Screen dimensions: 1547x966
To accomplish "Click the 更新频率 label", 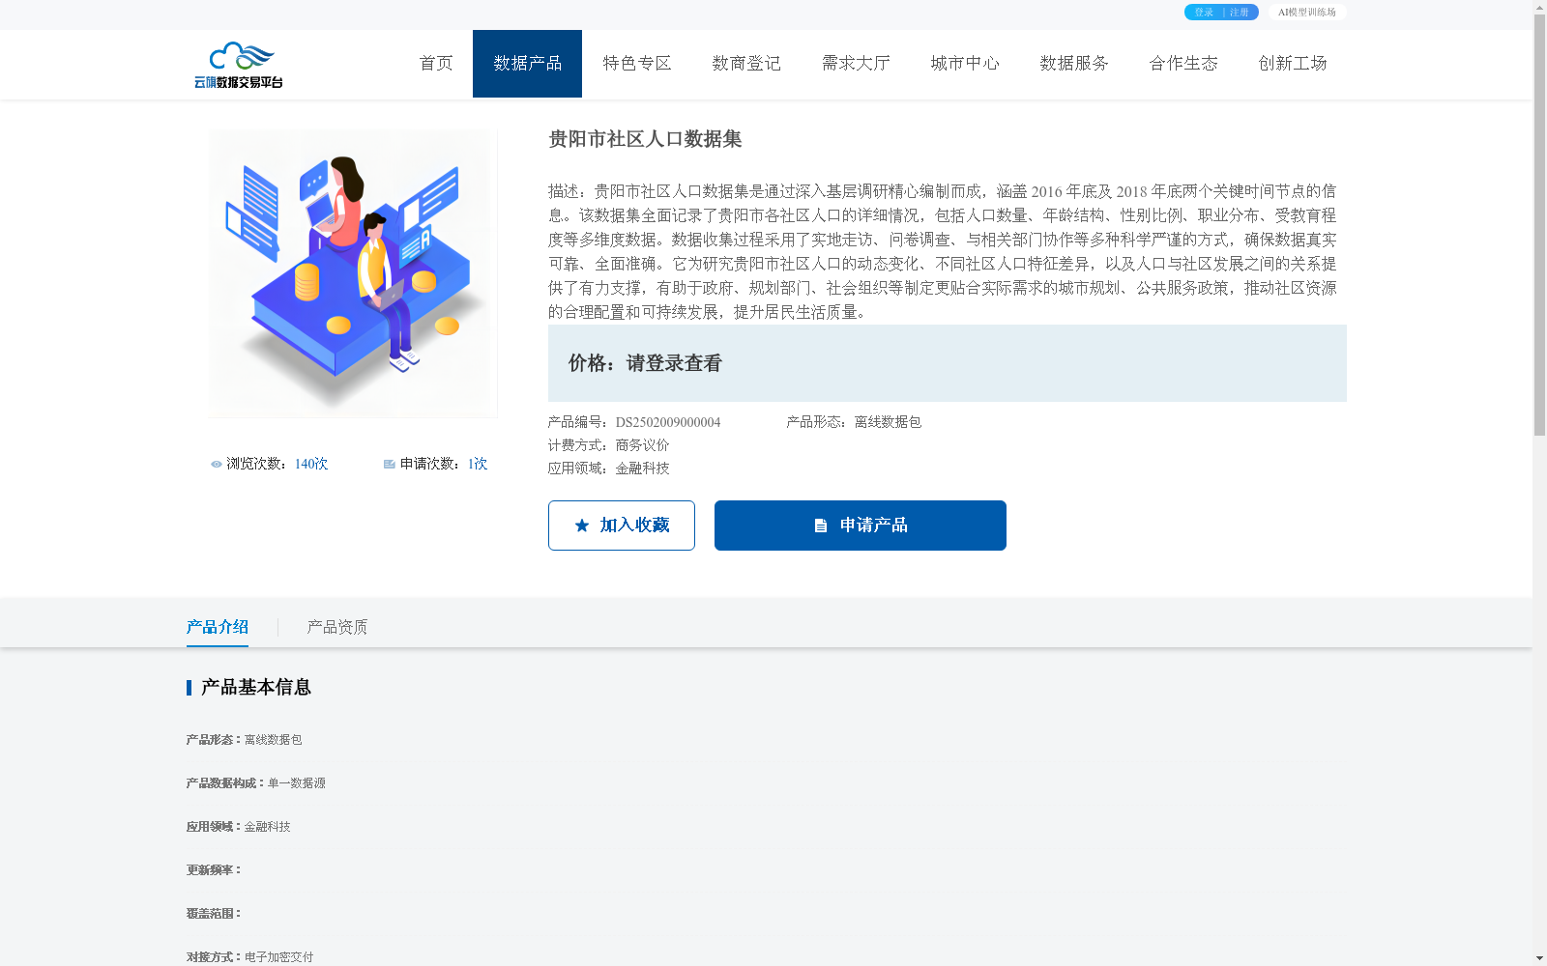I will [x=214, y=870].
